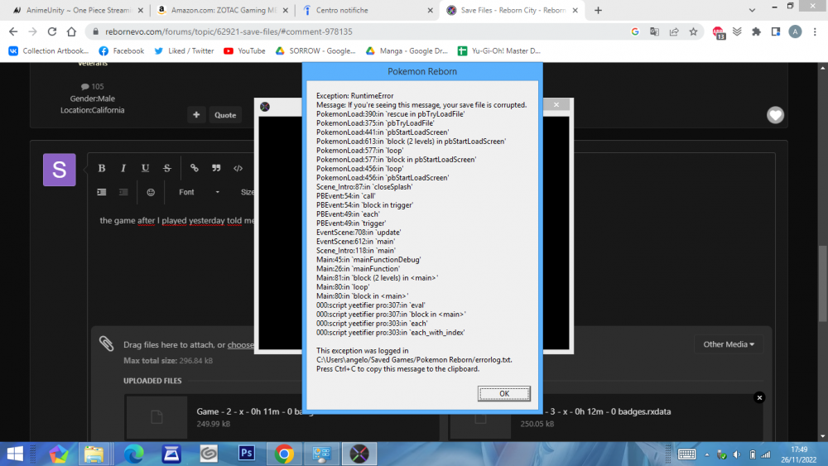The width and height of the screenshot is (828, 466).
Task: Open the Chrome three-dot menu
Action: pos(815,31)
